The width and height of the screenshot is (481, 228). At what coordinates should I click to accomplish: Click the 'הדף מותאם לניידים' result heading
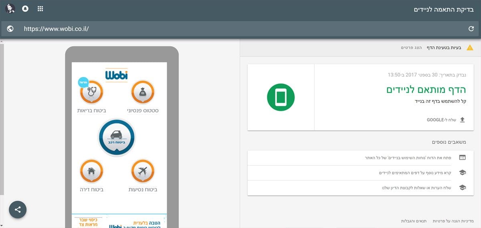point(426,90)
